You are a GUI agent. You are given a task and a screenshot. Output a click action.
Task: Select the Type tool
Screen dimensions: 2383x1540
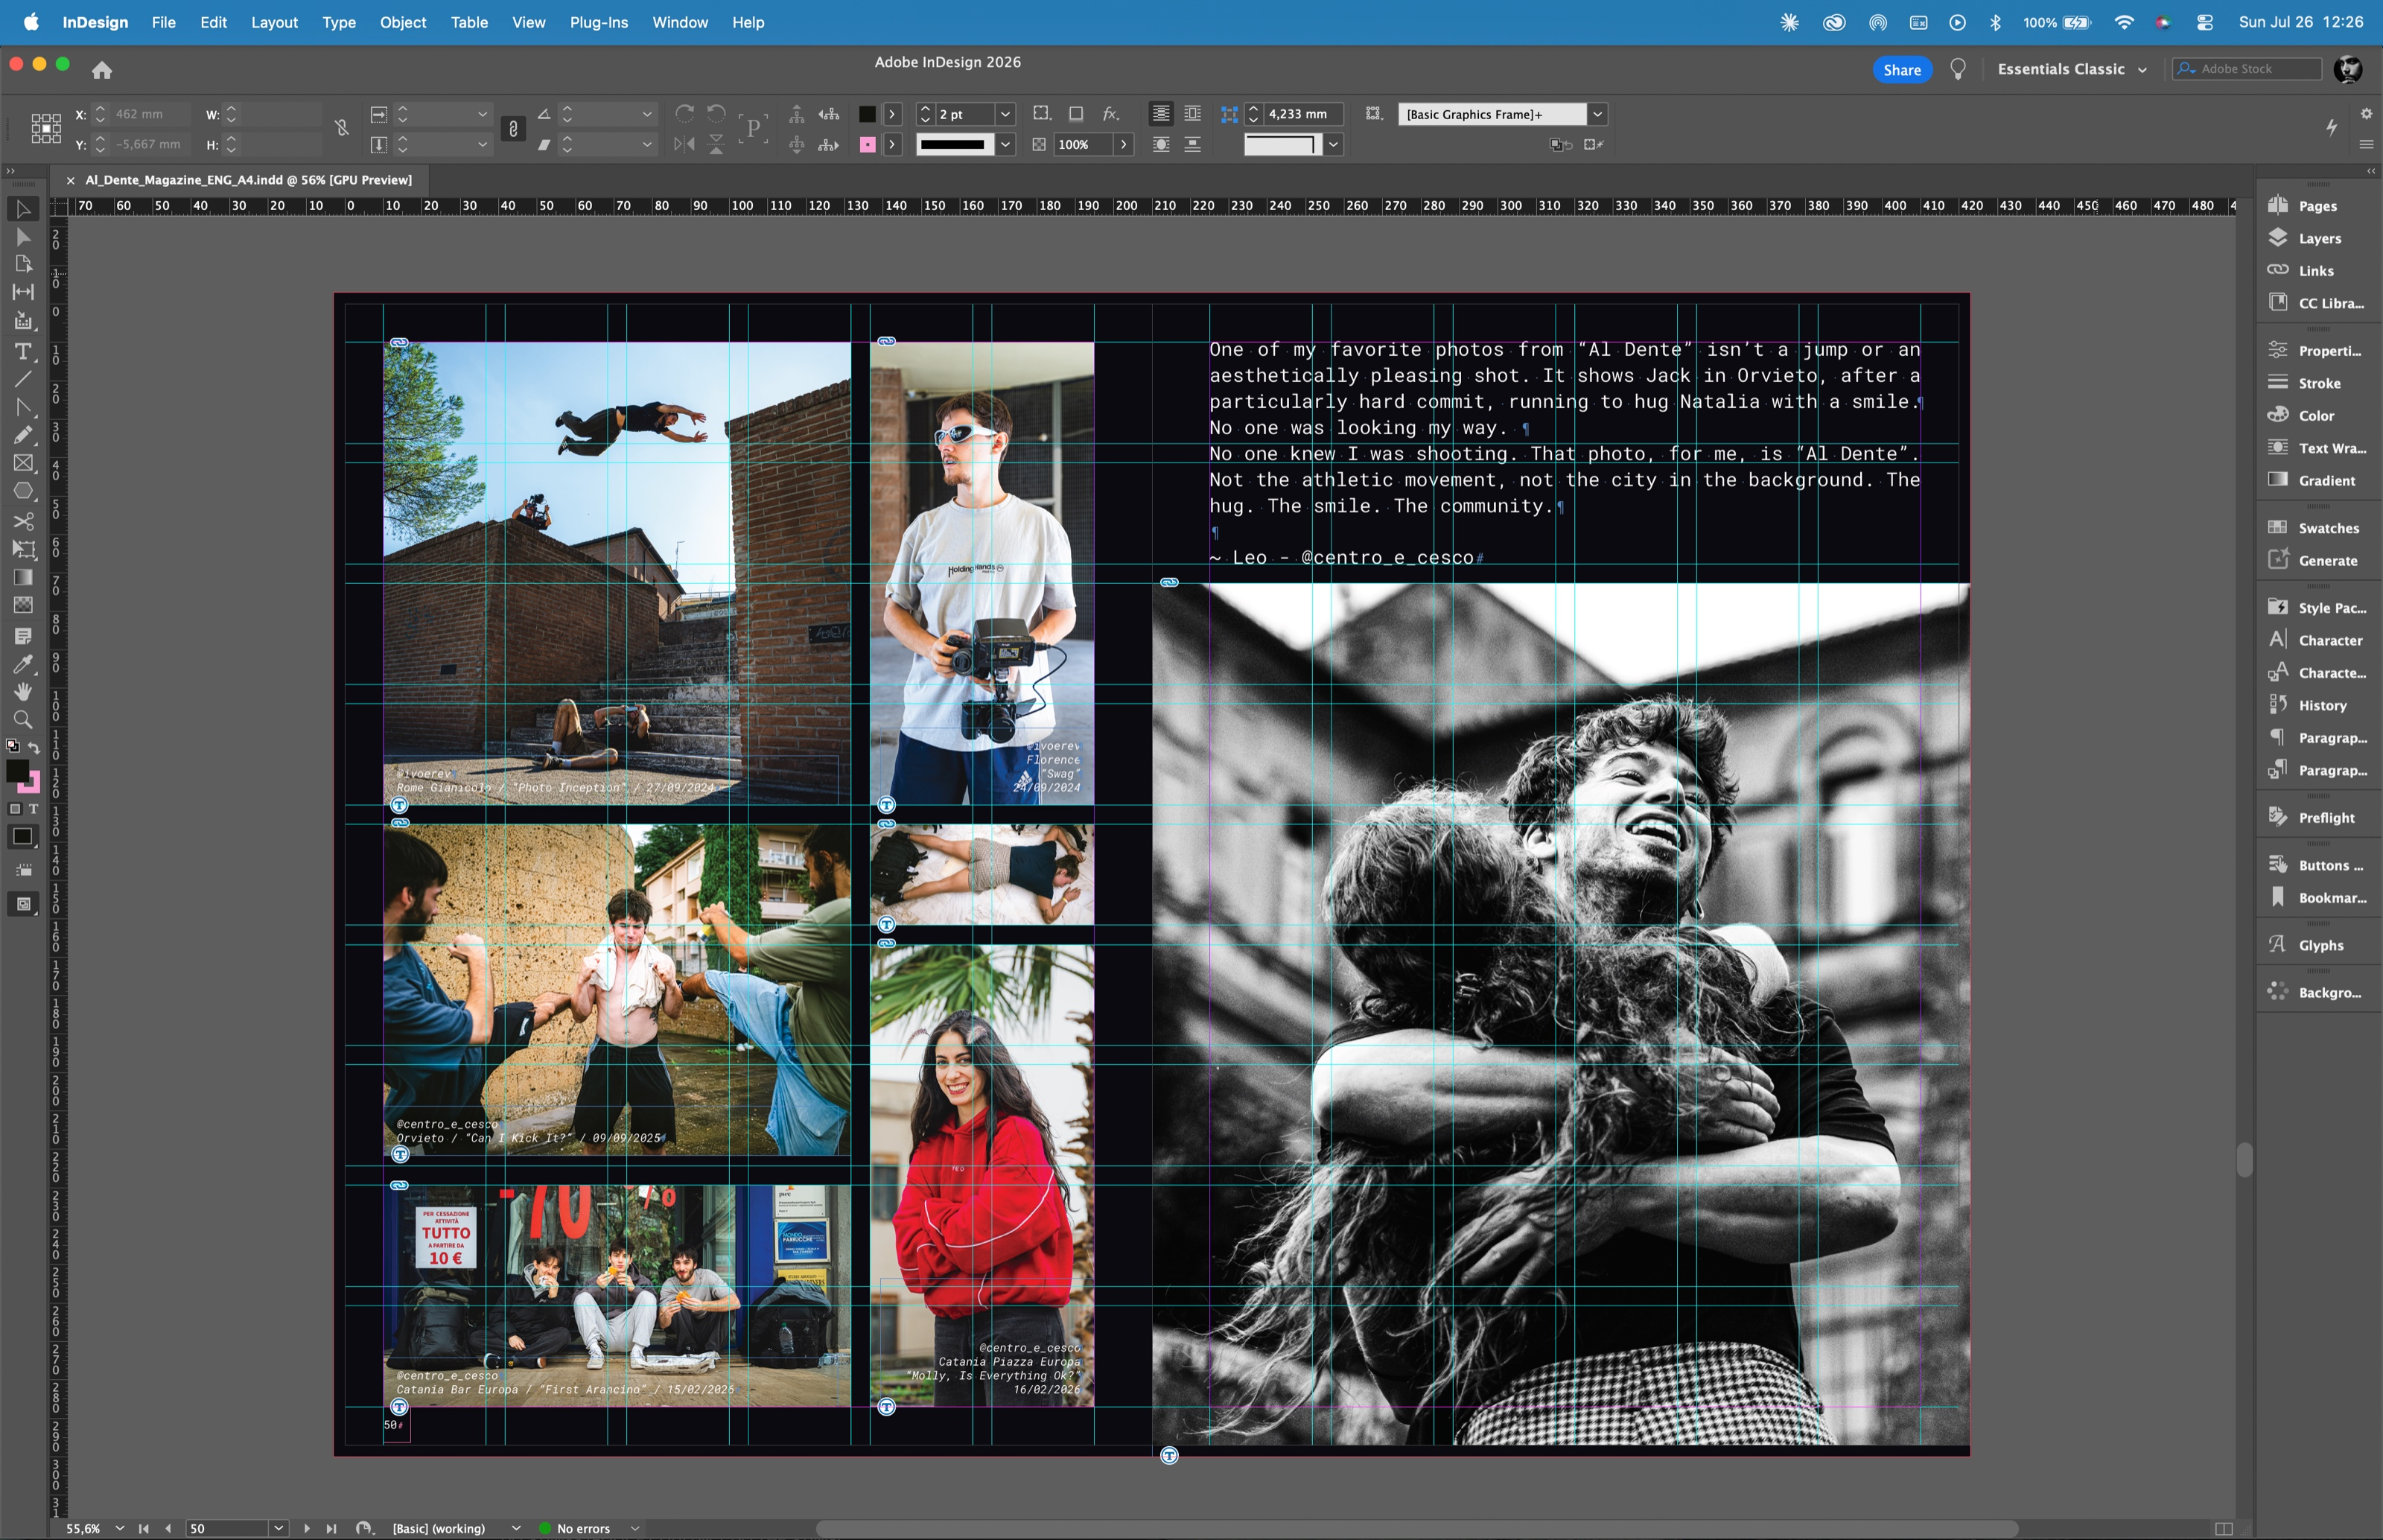22,352
